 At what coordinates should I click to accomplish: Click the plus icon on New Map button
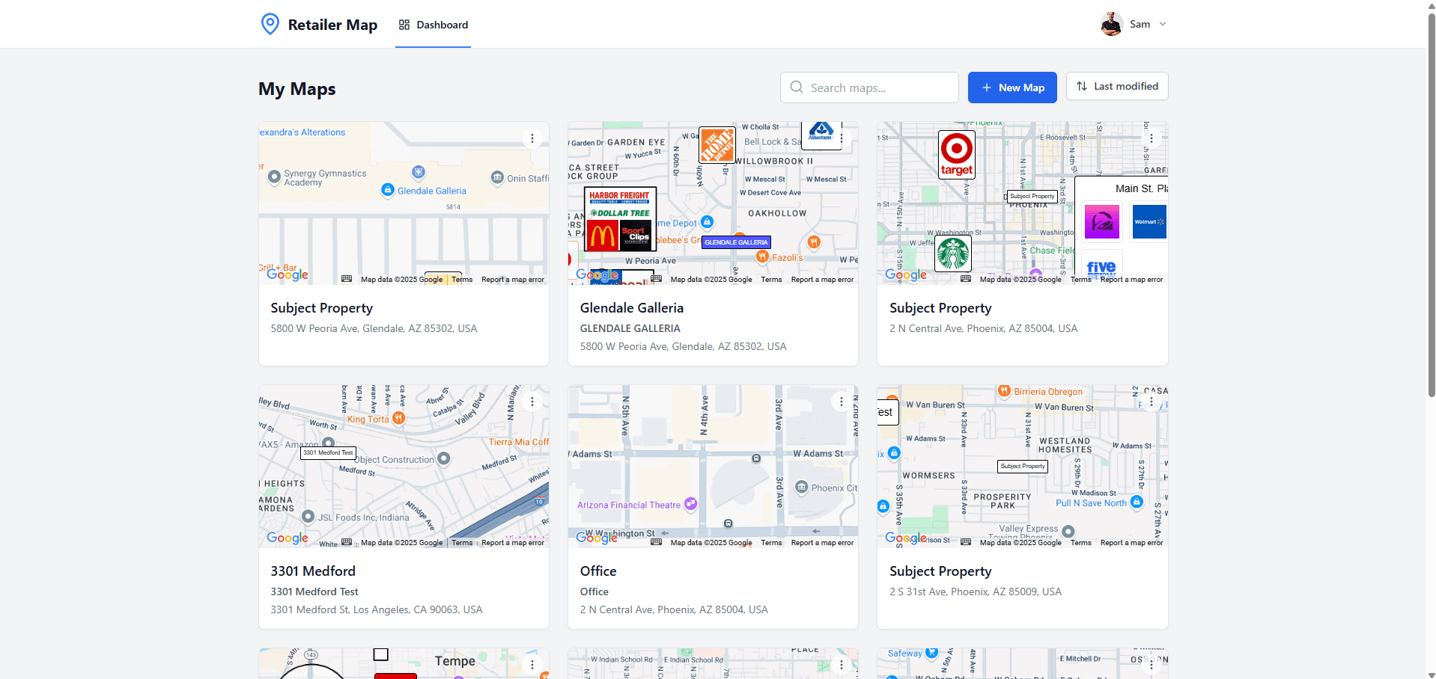click(988, 87)
